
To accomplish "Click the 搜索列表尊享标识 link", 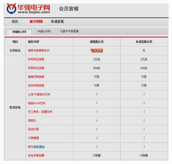I will pos(39,51).
